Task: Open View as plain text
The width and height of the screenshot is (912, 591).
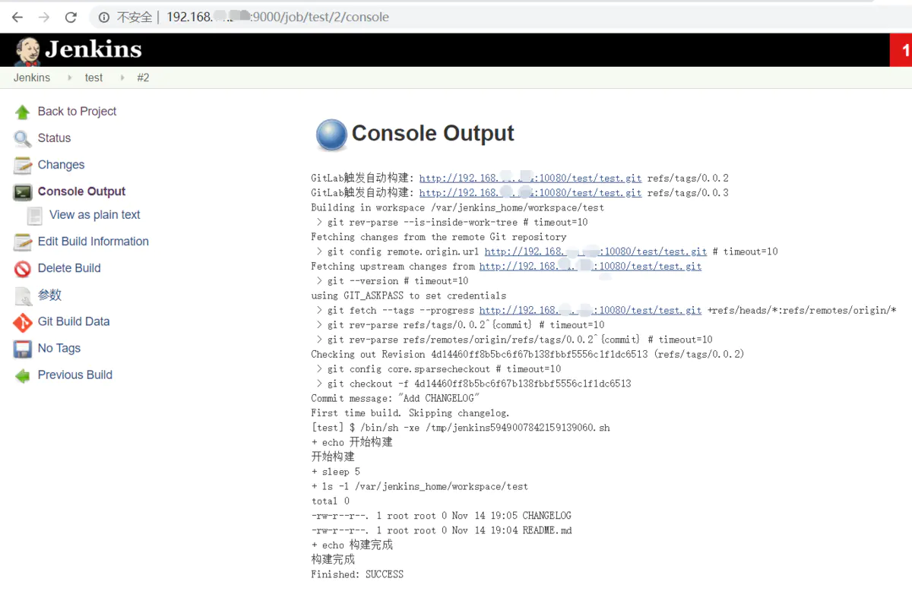Action: tap(94, 215)
